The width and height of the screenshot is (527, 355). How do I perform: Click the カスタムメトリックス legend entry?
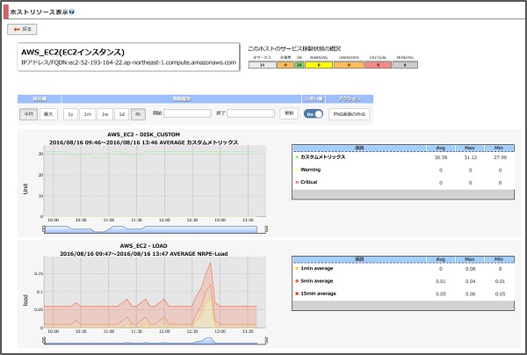(x=320, y=157)
